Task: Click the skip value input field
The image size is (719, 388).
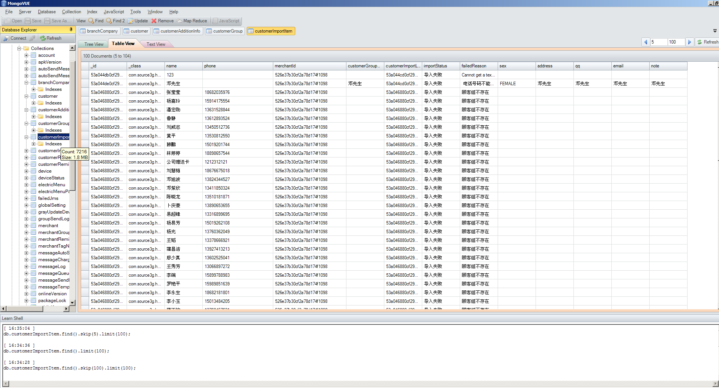Action: [x=658, y=42]
